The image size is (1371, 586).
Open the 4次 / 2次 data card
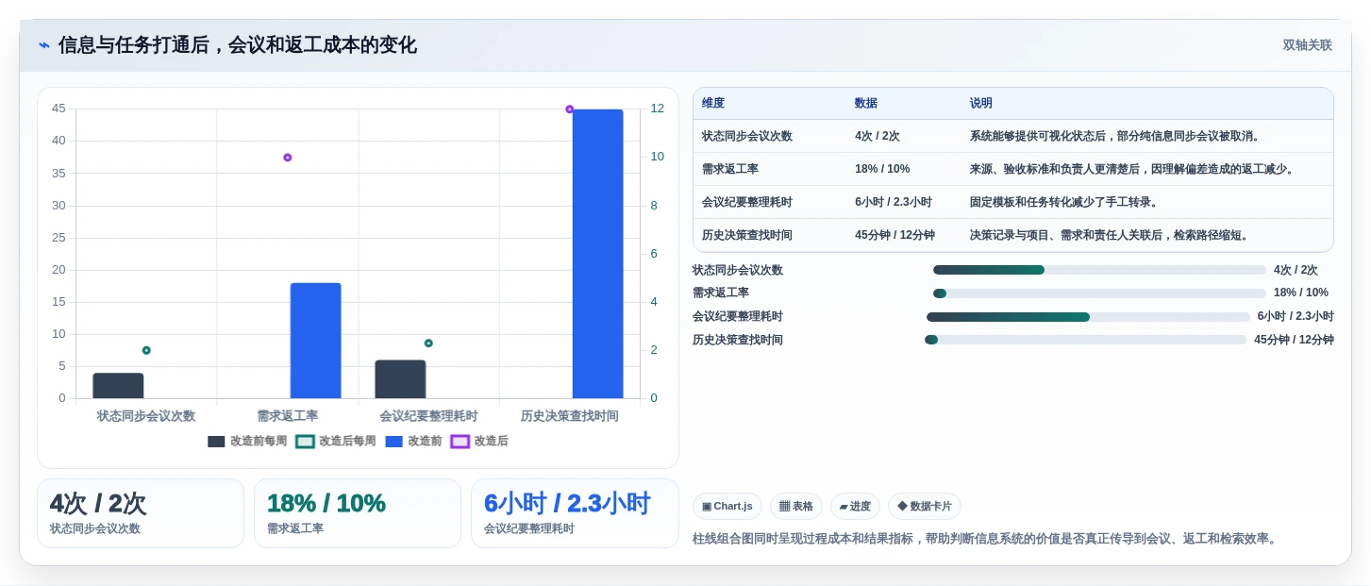click(x=141, y=513)
